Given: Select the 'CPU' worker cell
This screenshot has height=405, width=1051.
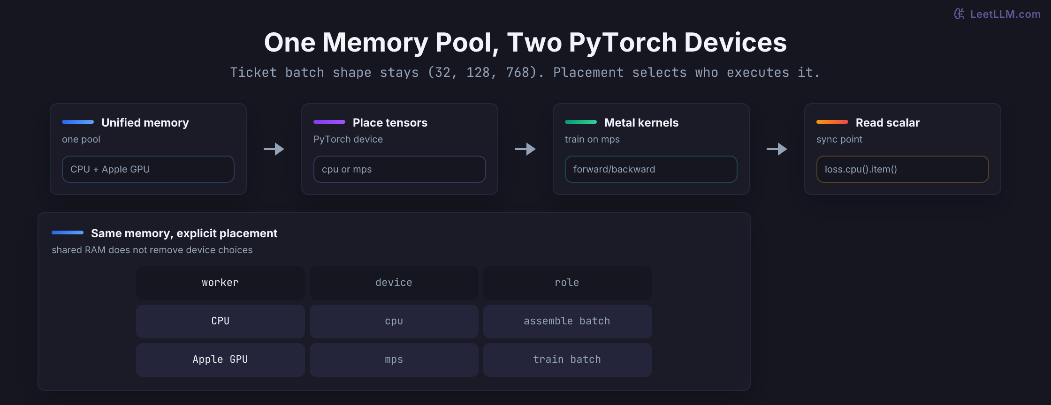Looking at the screenshot, I should point(221,321).
